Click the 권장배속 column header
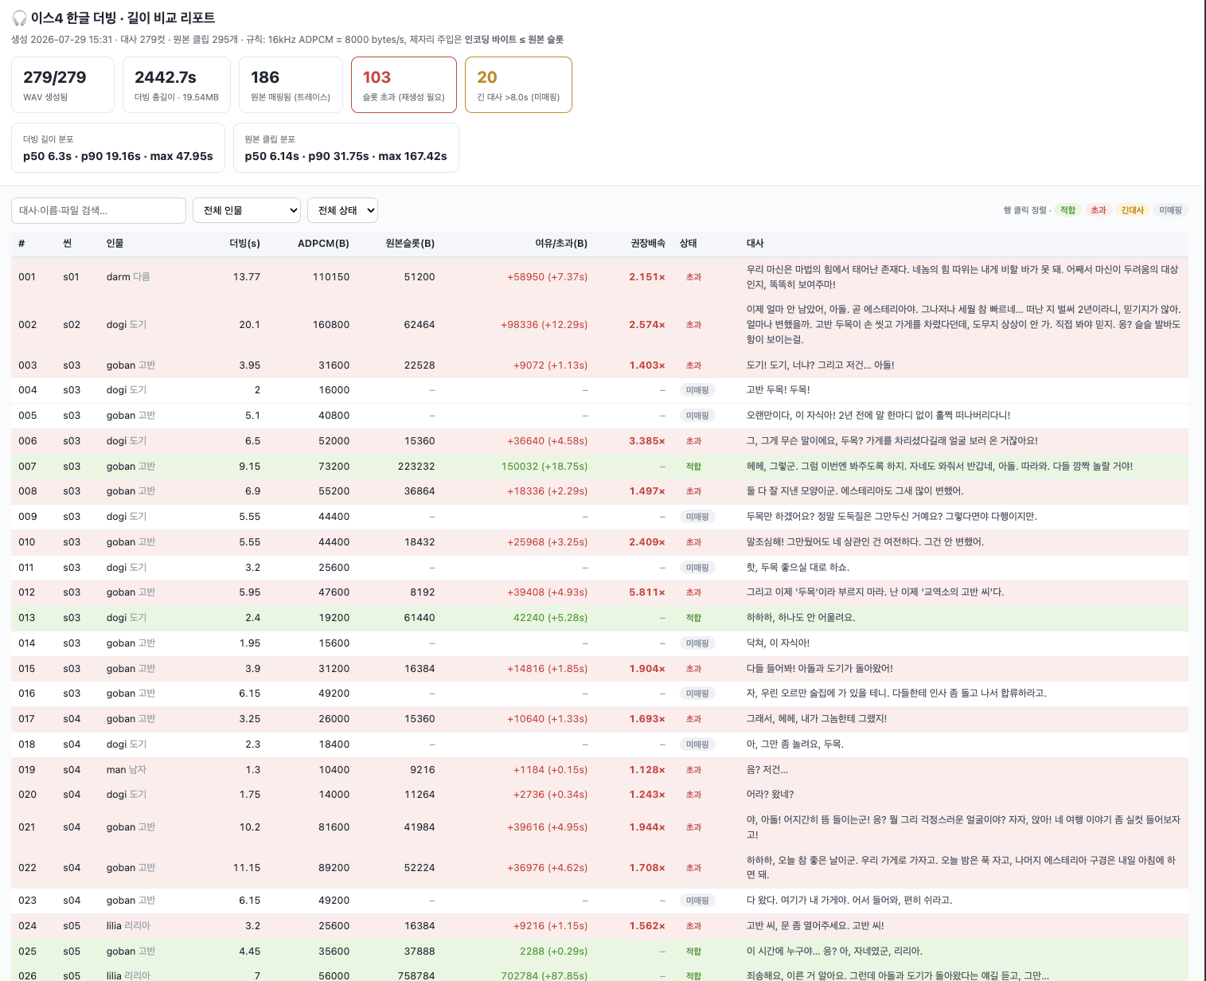The height and width of the screenshot is (981, 1206). coord(648,244)
